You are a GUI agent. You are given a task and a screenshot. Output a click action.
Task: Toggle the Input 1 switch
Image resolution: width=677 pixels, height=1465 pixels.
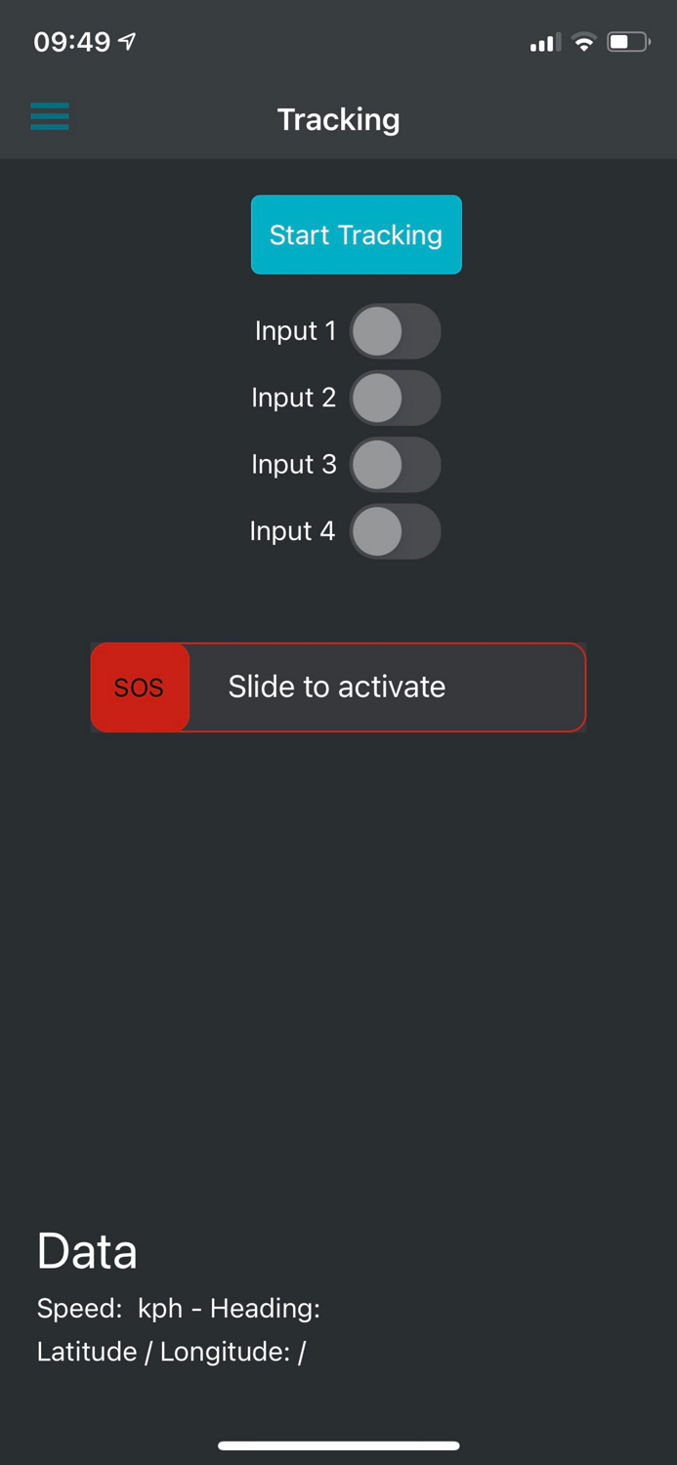(395, 331)
